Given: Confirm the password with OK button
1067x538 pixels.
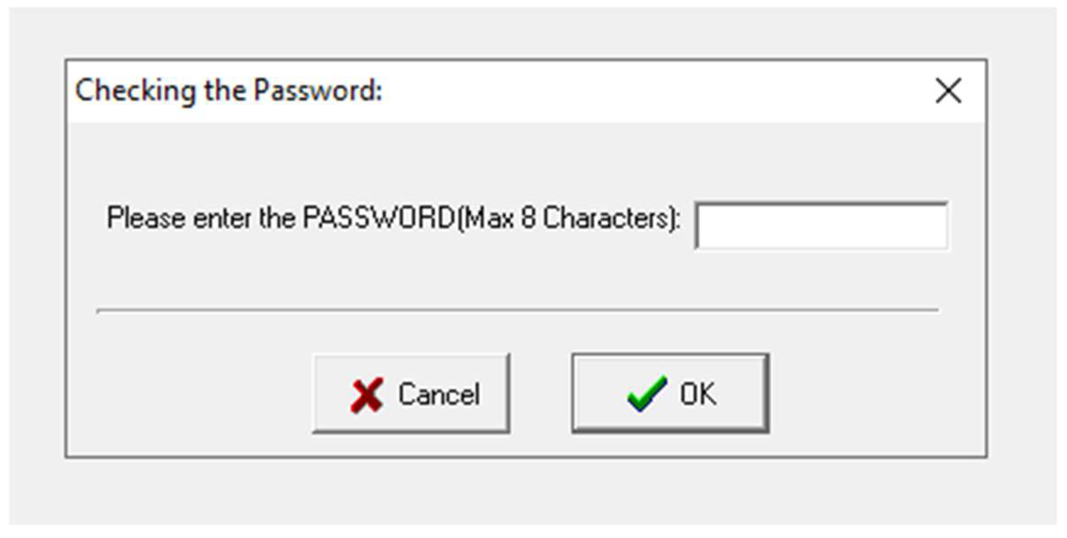Looking at the screenshot, I should pyautogui.click(x=670, y=393).
